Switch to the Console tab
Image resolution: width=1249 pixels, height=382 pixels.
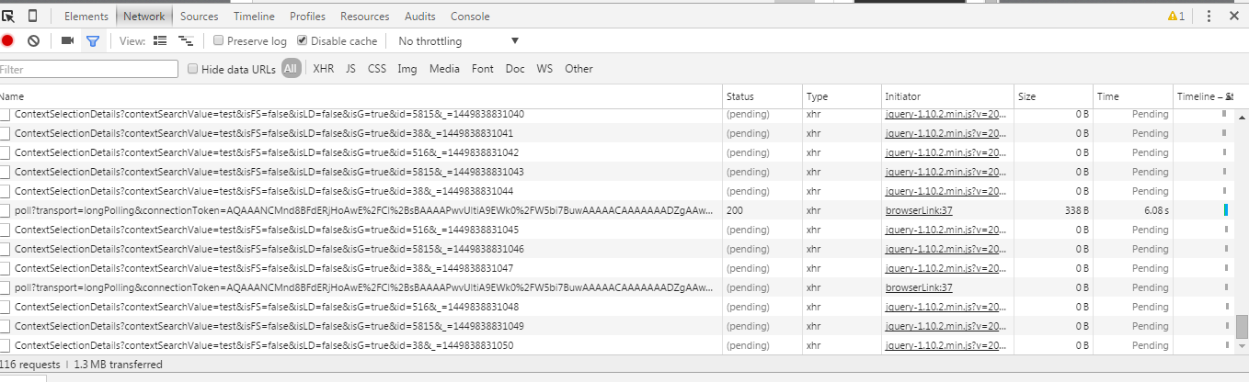click(470, 17)
